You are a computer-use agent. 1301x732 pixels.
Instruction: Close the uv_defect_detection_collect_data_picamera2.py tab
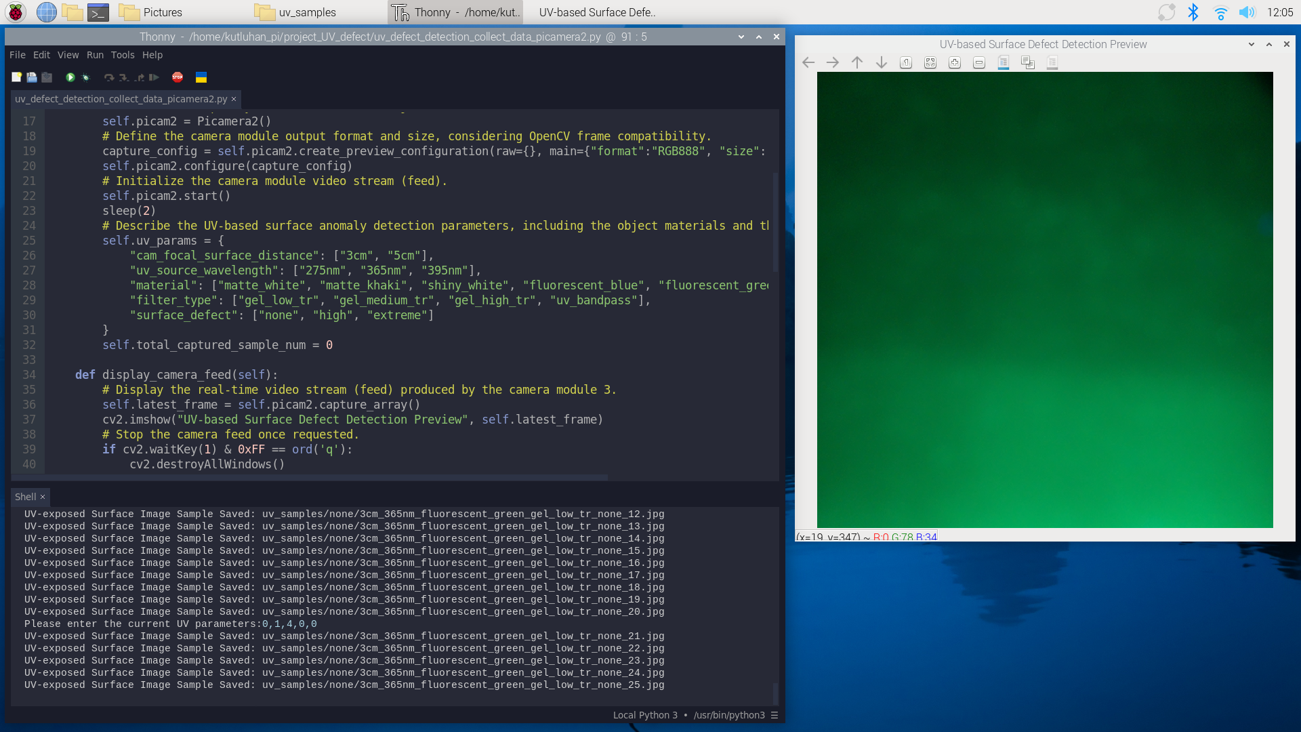[234, 99]
